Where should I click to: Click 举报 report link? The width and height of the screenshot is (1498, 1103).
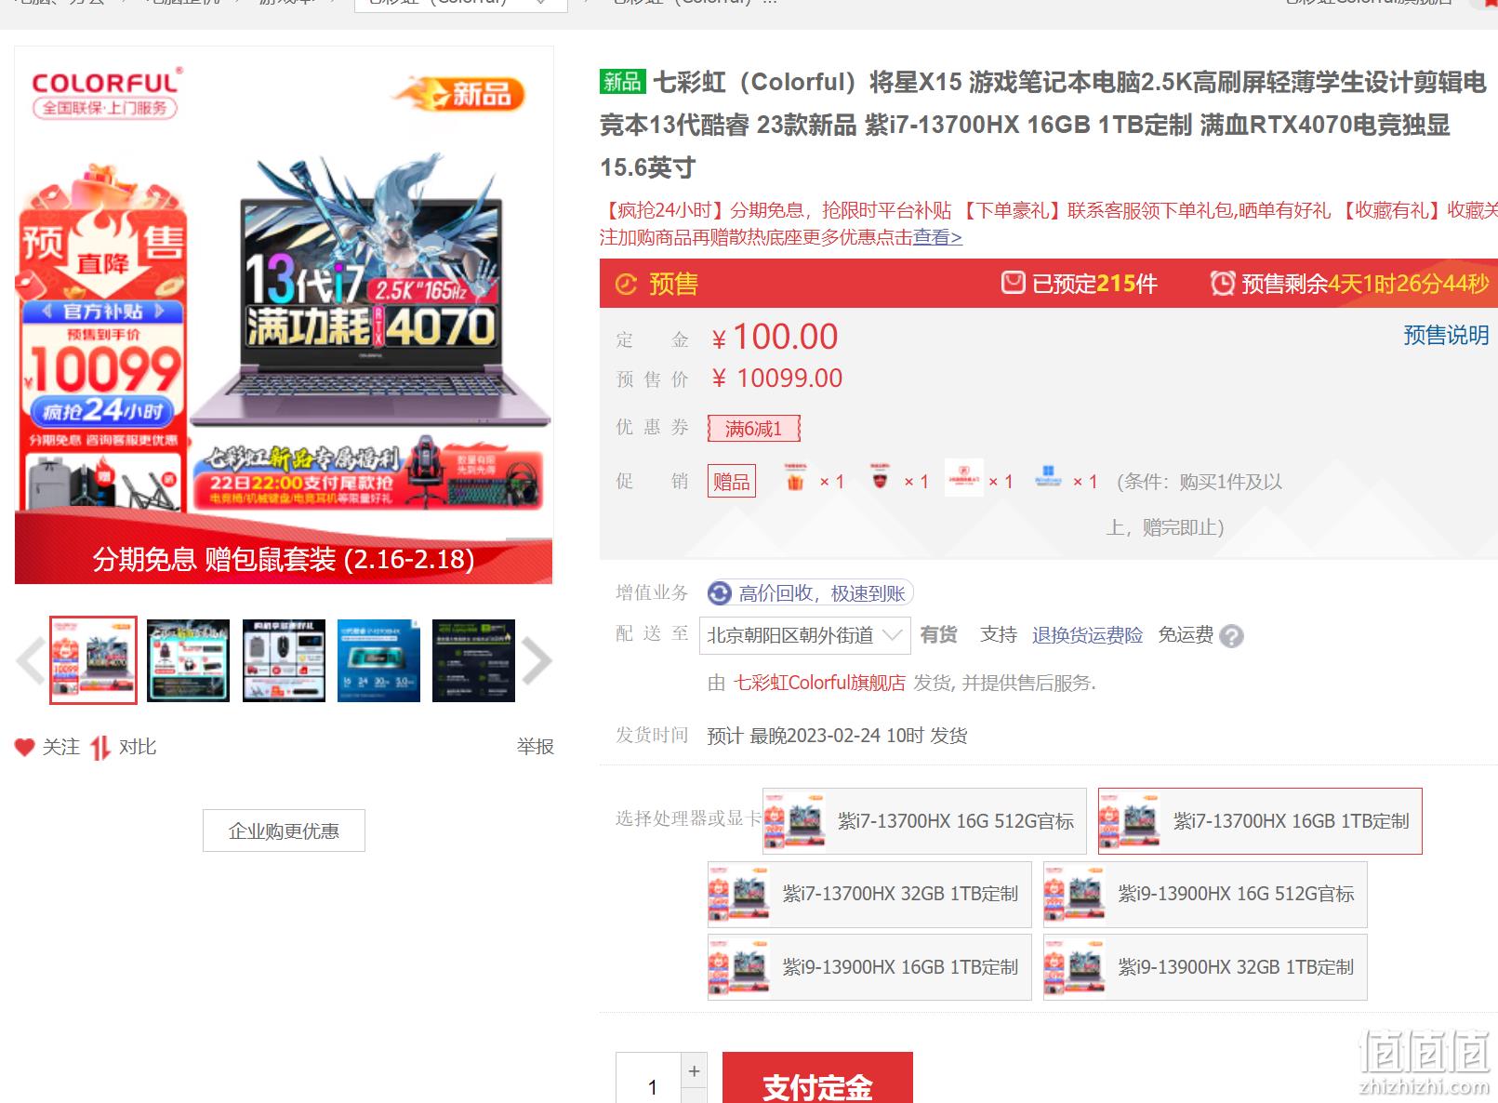(x=536, y=747)
